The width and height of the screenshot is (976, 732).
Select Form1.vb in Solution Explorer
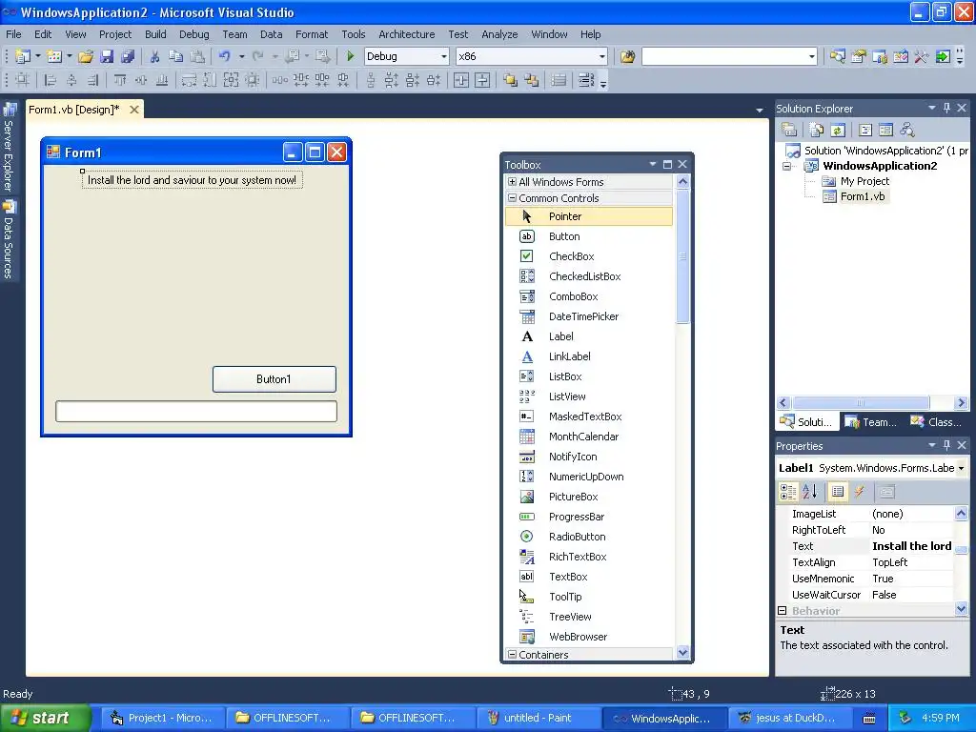tap(862, 196)
